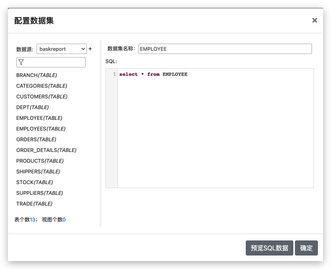Screen dimensions: 331x269
Task: Select SUPPLIERS(TABLE) from the table list
Action: pos(40,193)
